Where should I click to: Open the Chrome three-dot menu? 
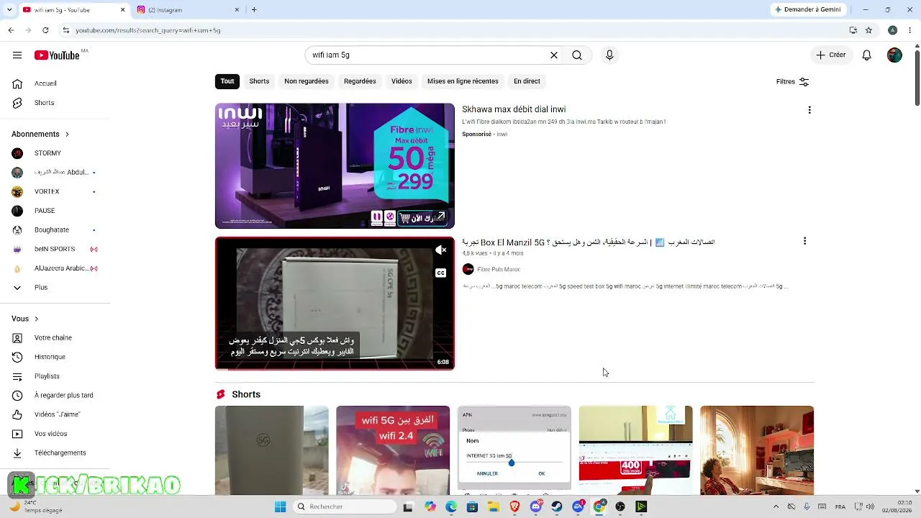tap(909, 30)
